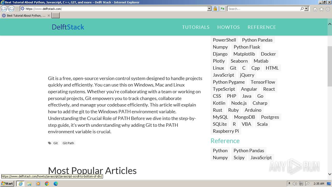Open File Explorer folder in taskbar
Screen dimensions: 332x187
[x=29, y=184]
